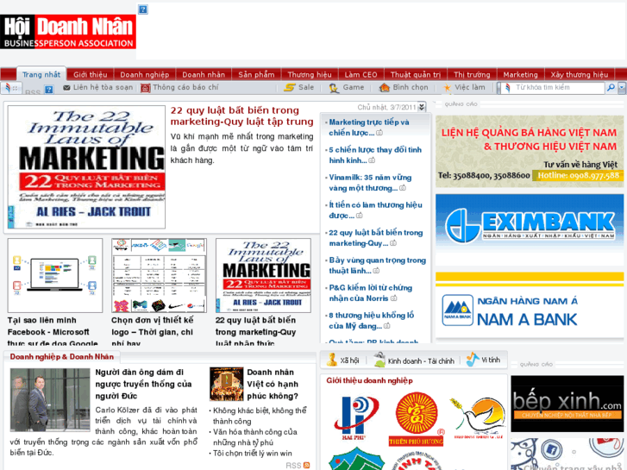Click the dove company logo
This screenshot has width=627, height=470.
click(478, 418)
